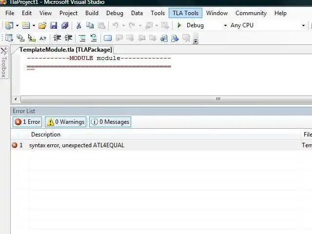Screen dimensions: 312x234
Task: Click the Save All icon
Action: pos(65,25)
